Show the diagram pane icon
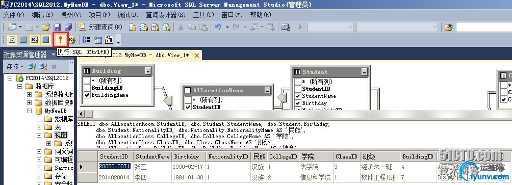 pyautogui.click(x=12, y=40)
